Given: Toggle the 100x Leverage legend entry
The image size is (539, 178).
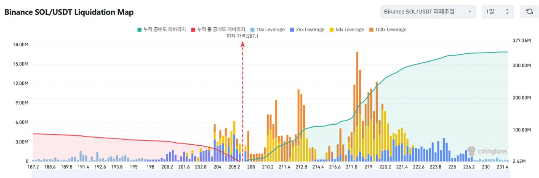Looking at the screenshot, I should pyautogui.click(x=387, y=29).
